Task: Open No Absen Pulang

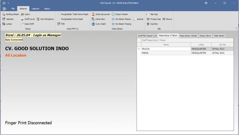Action: click(121, 24)
